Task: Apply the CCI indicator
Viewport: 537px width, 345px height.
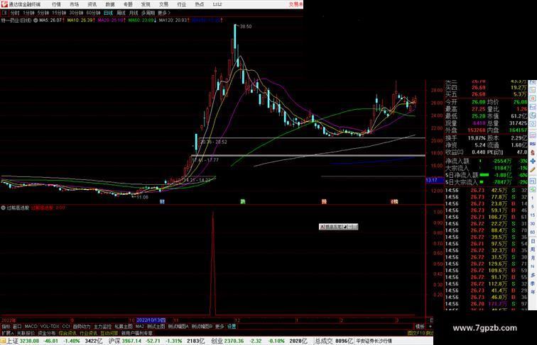Action: (x=66, y=327)
